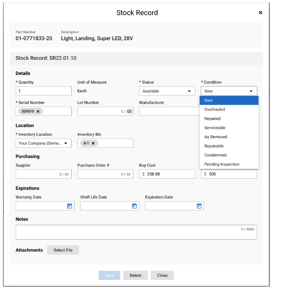Focus the Notes text area
Viewport: 281px width, 288px height.
tap(136, 232)
